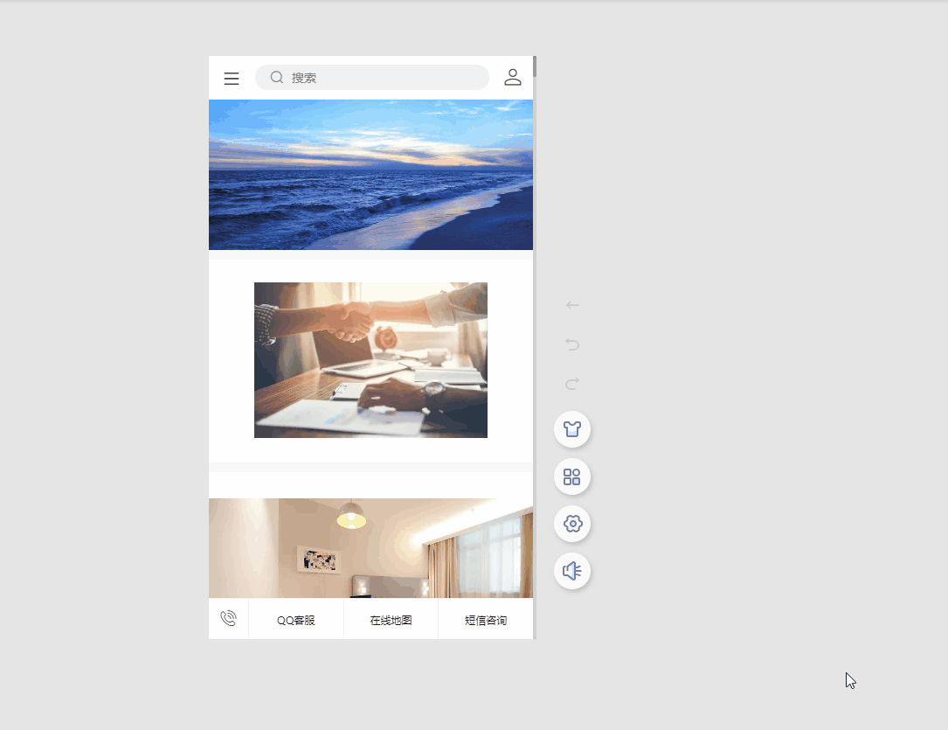Screen dimensions: 948x730
Task: Open QQ客服 in bottom bar
Action: (296, 620)
